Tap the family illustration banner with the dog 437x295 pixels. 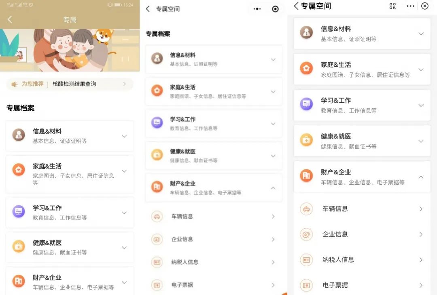coord(70,51)
